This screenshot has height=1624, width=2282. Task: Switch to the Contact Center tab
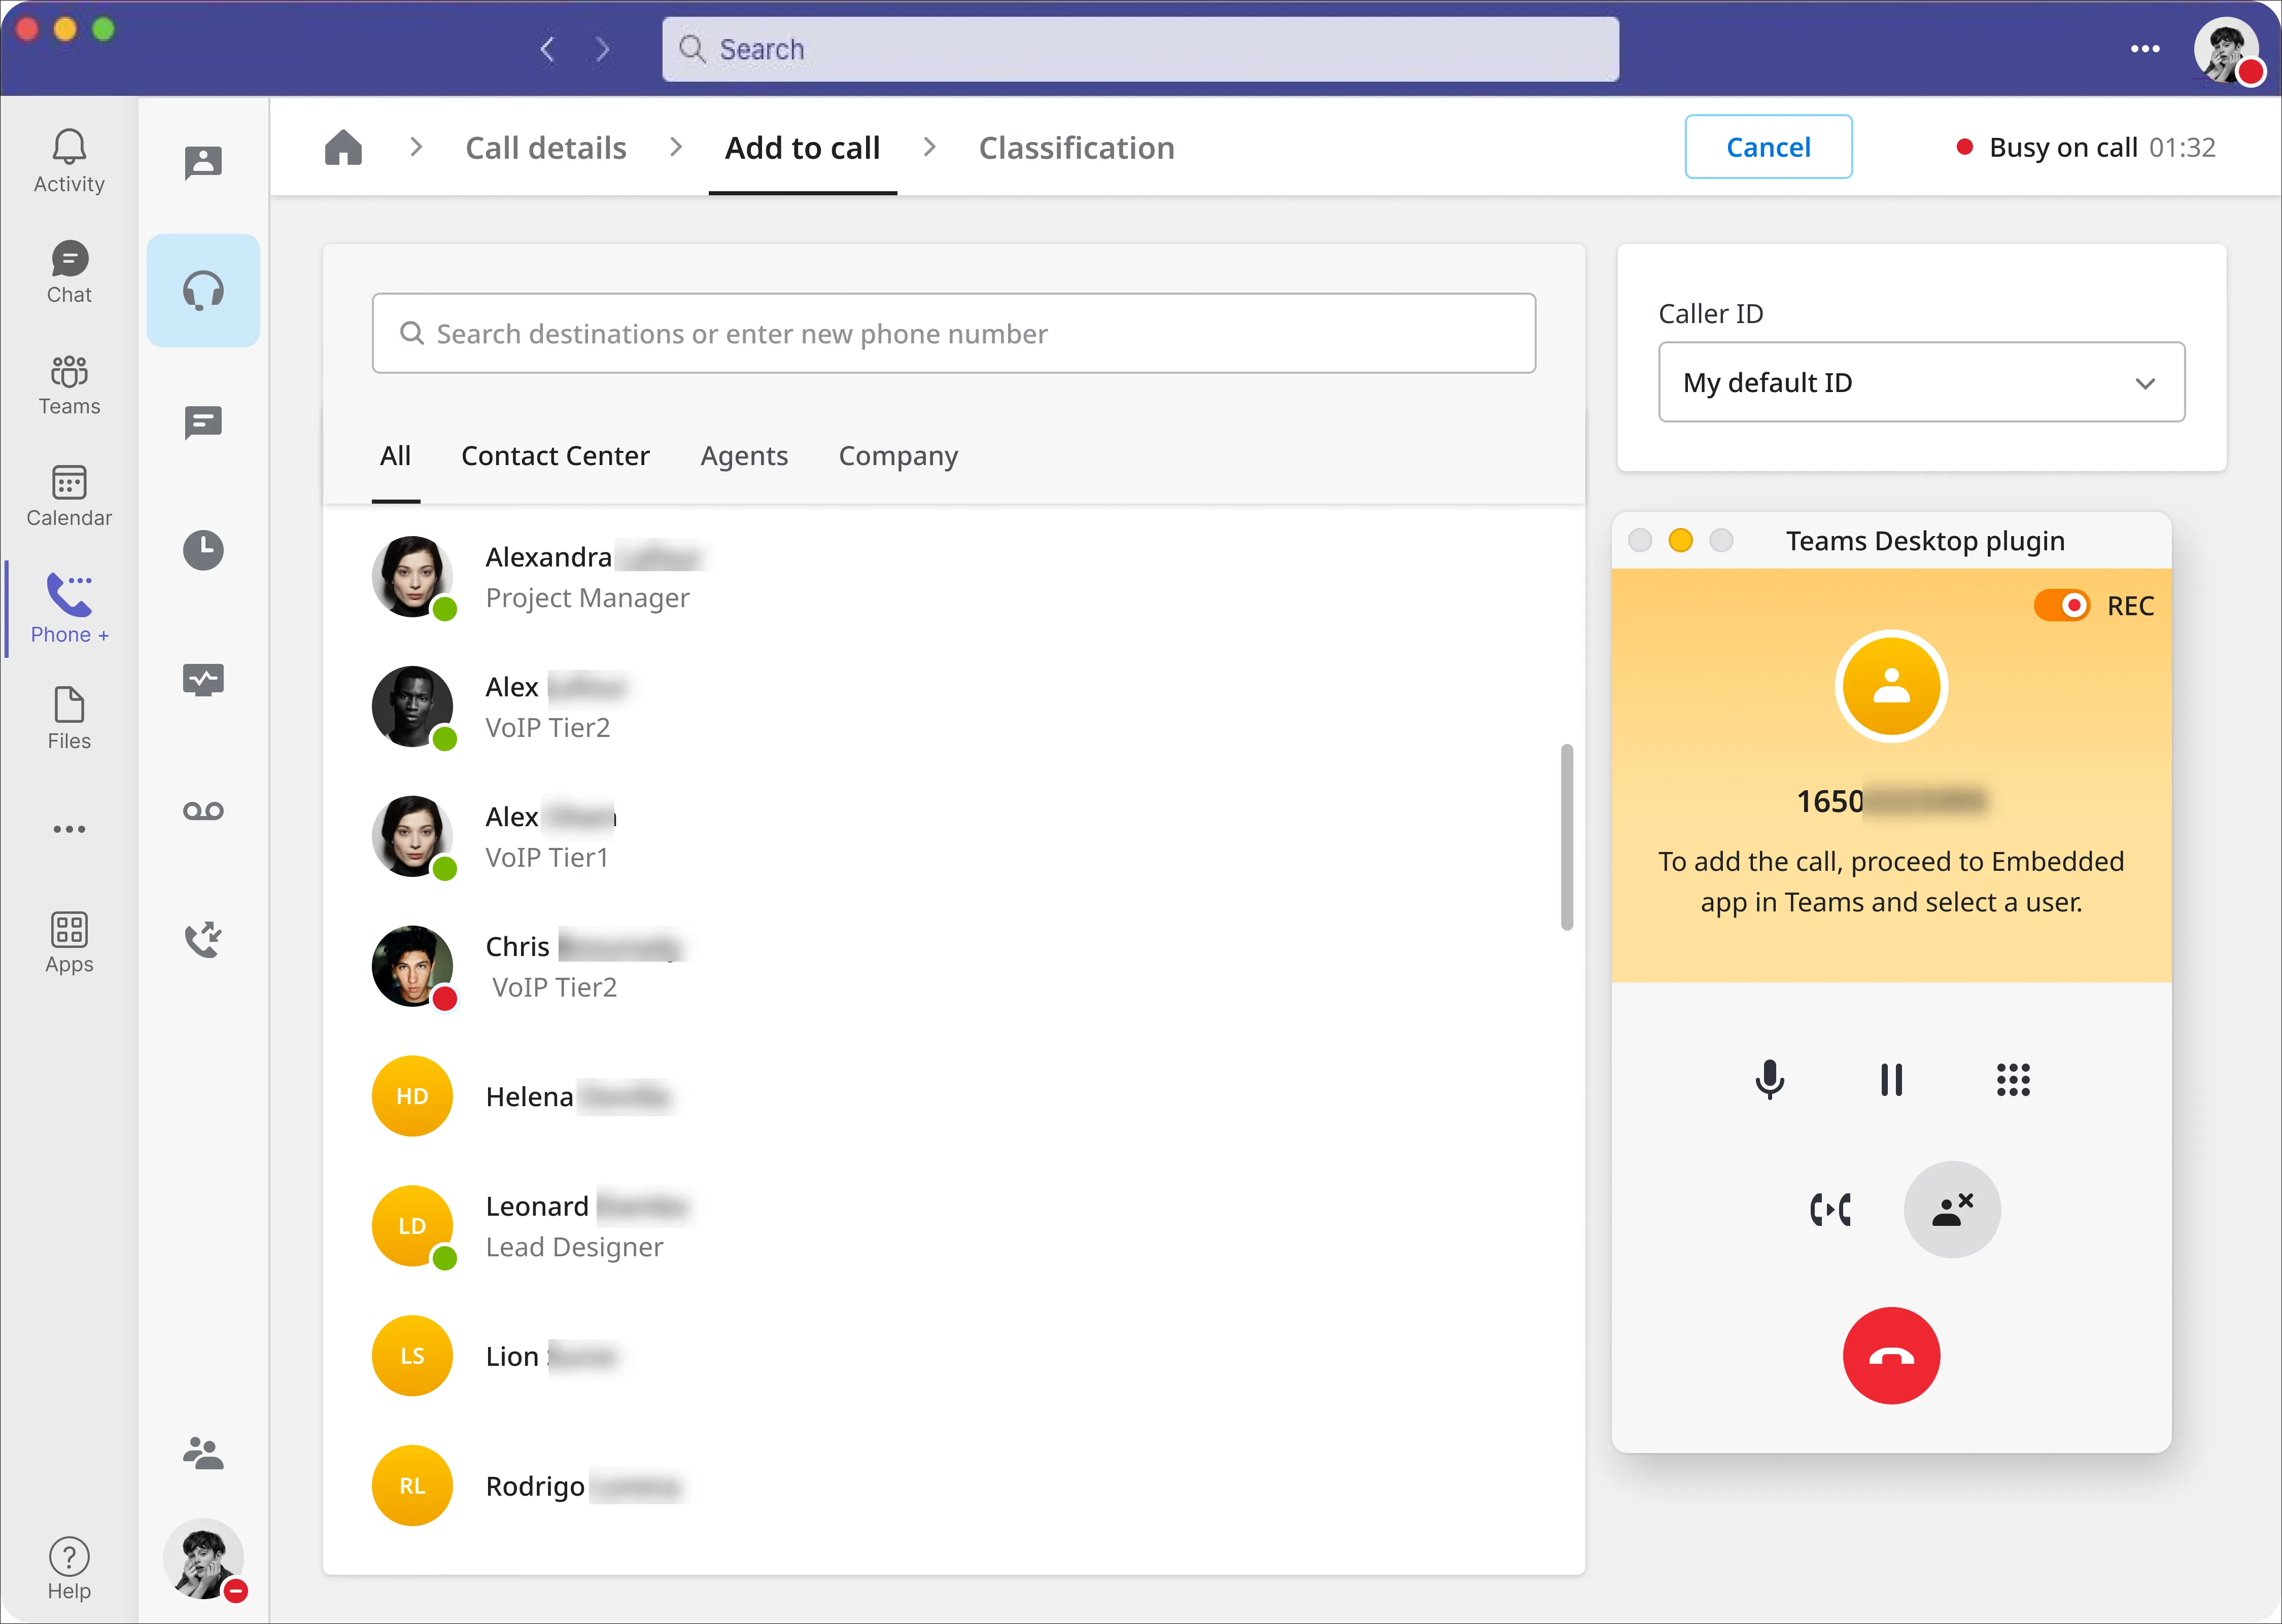(x=555, y=456)
